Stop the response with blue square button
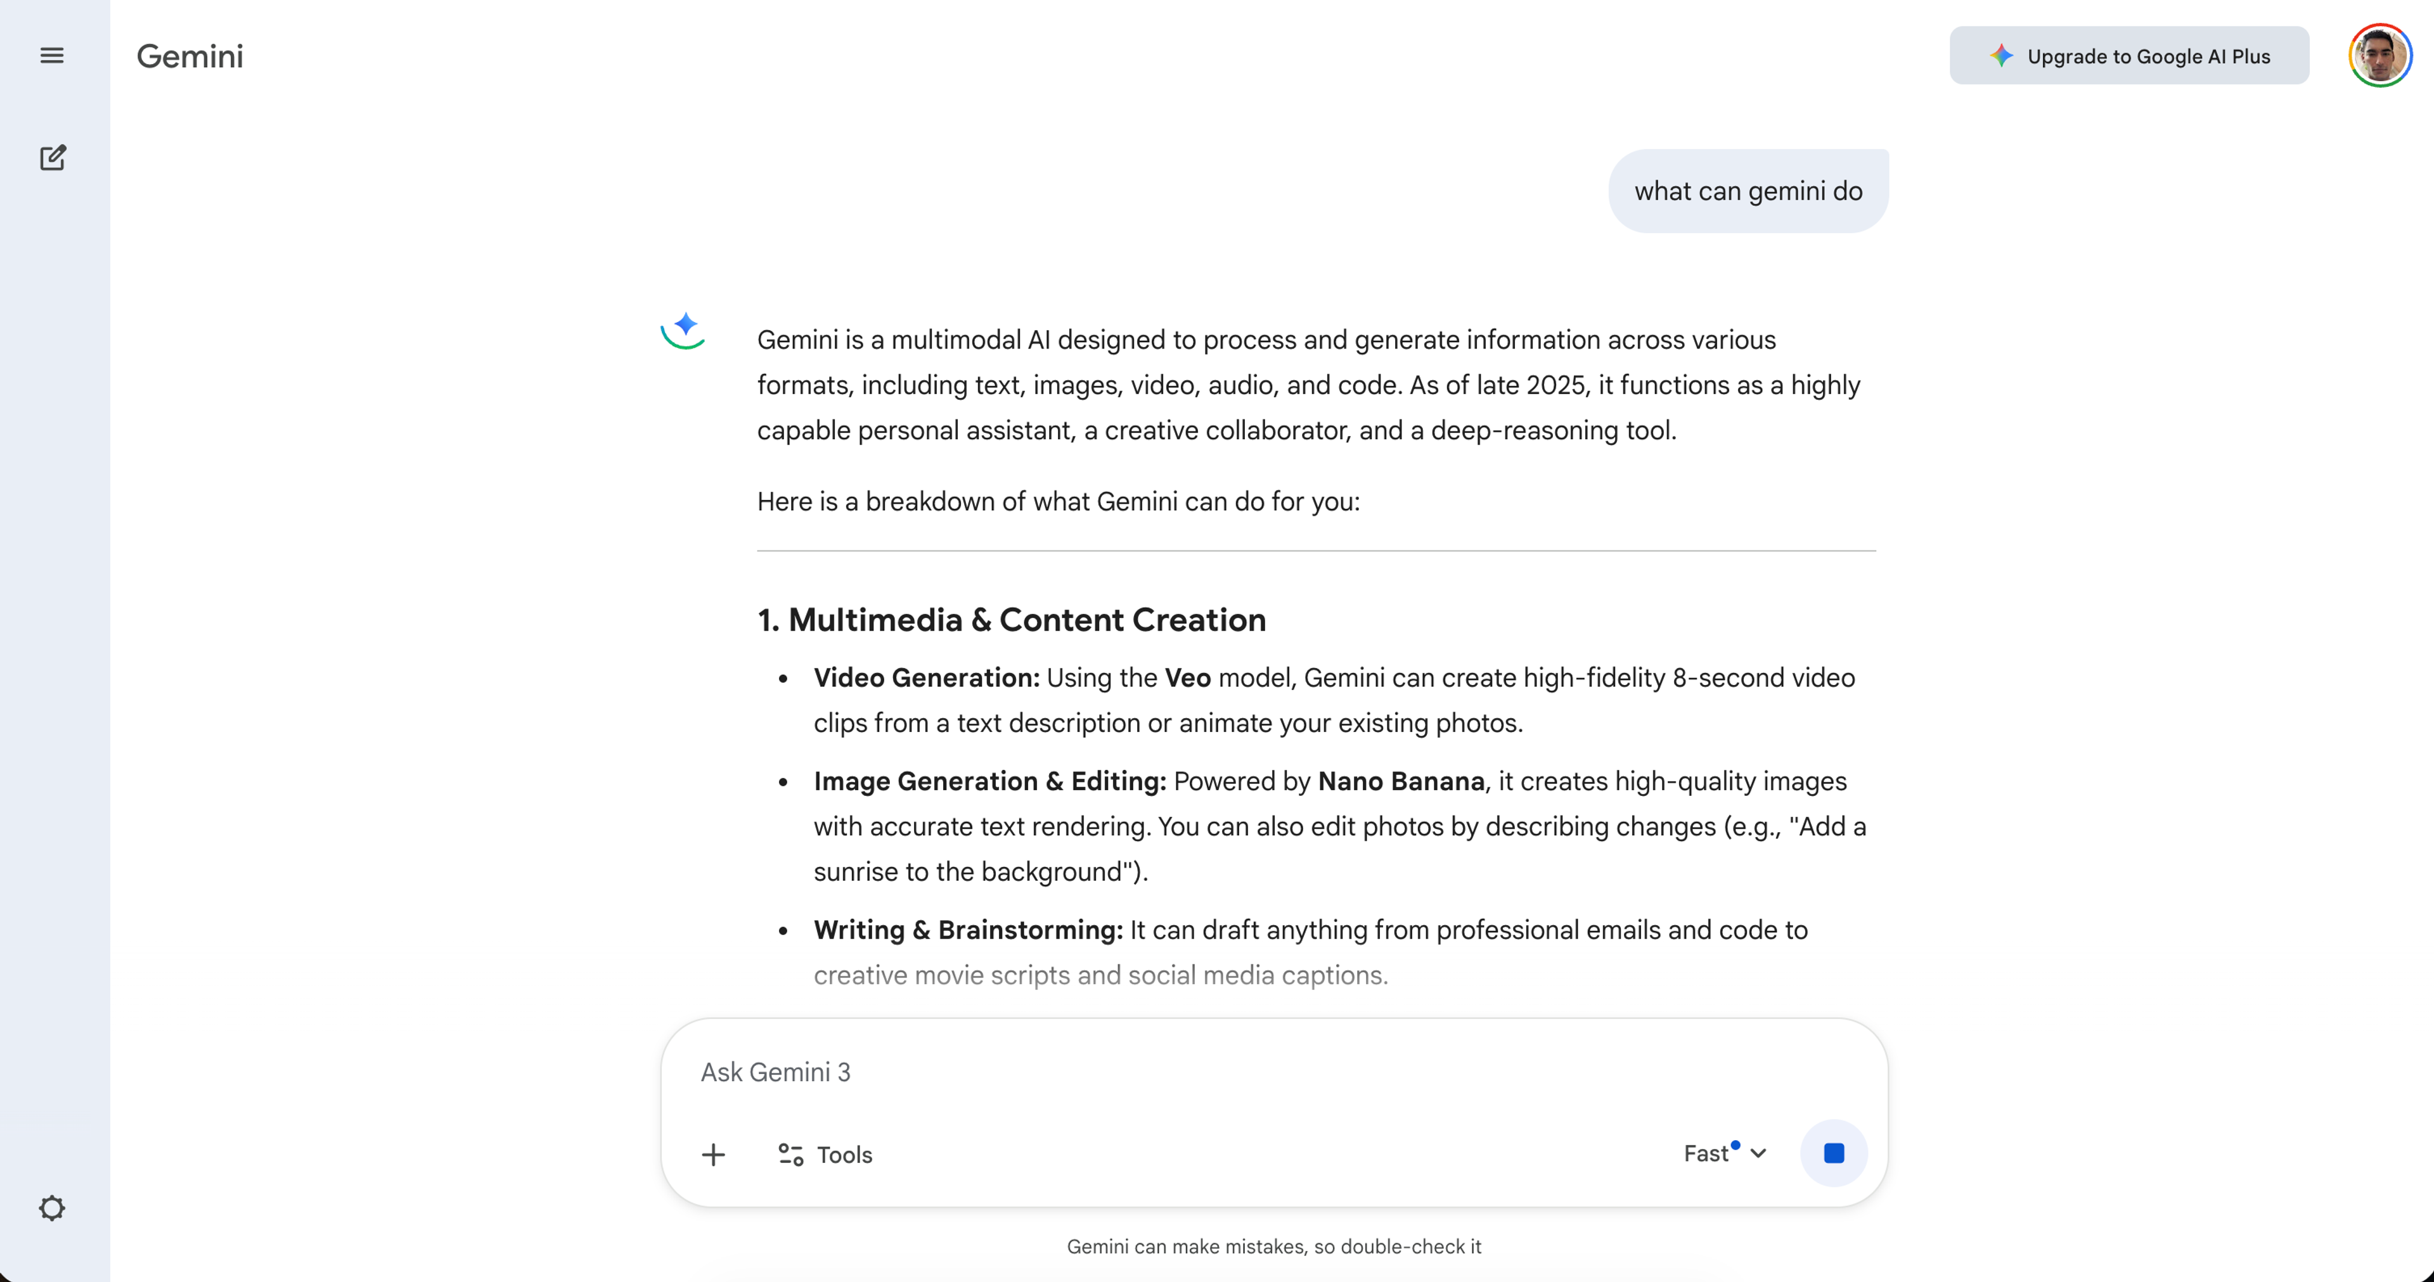Image resolution: width=2434 pixels, height=1282 pixels. point(1833,1153)
